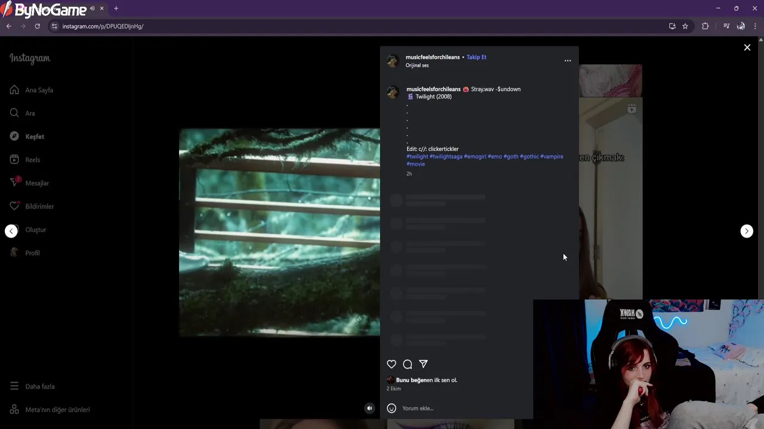Open Chrome three-dot menu

coord(755,26)
